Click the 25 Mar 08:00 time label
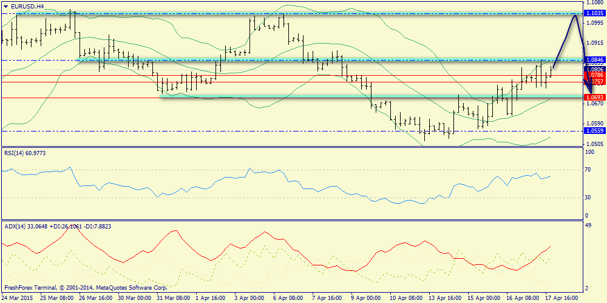This screenshot has height=303, width=607. 56,298
